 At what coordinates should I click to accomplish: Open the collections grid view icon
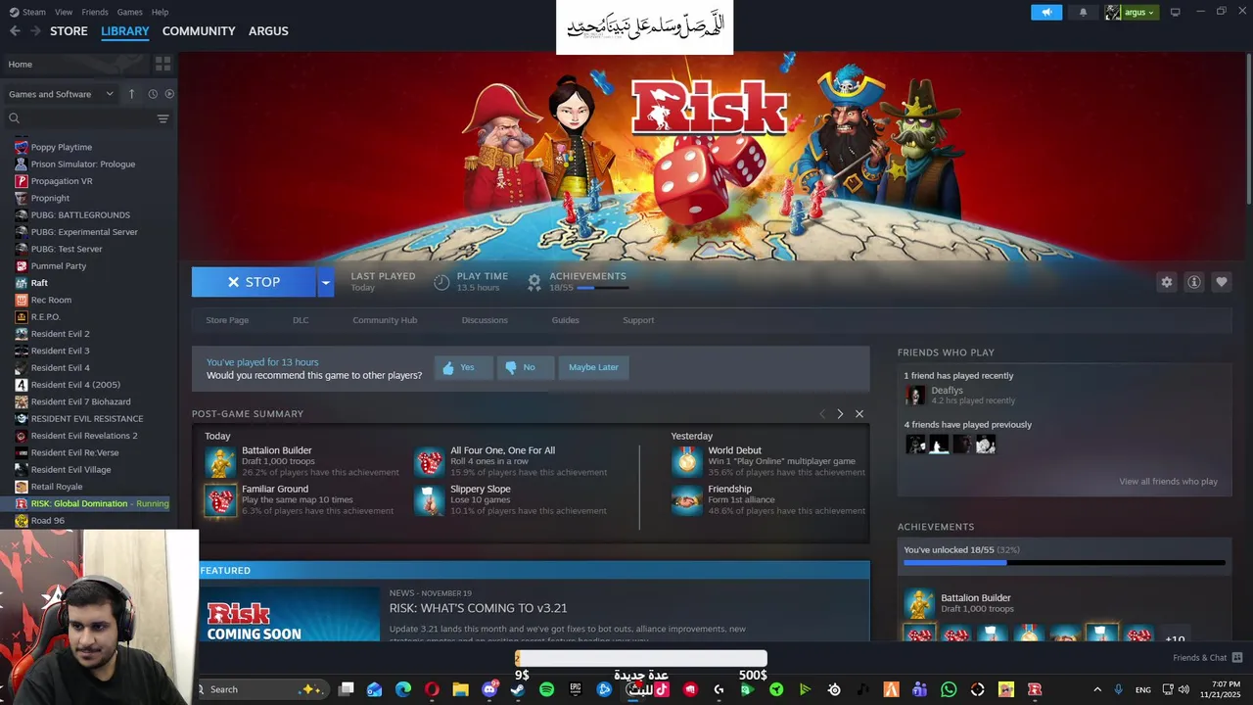162,64
